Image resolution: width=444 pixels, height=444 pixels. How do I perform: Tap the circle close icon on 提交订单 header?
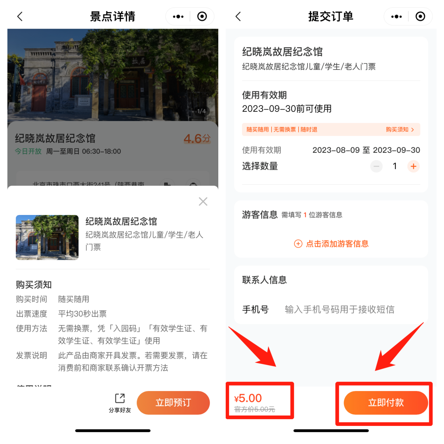pos(420,16)
